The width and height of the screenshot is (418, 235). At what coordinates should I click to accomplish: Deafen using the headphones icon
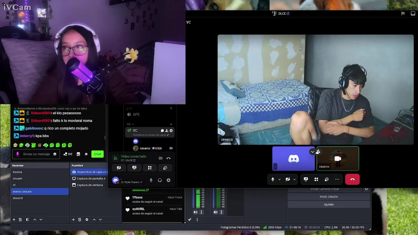point(160,180)
